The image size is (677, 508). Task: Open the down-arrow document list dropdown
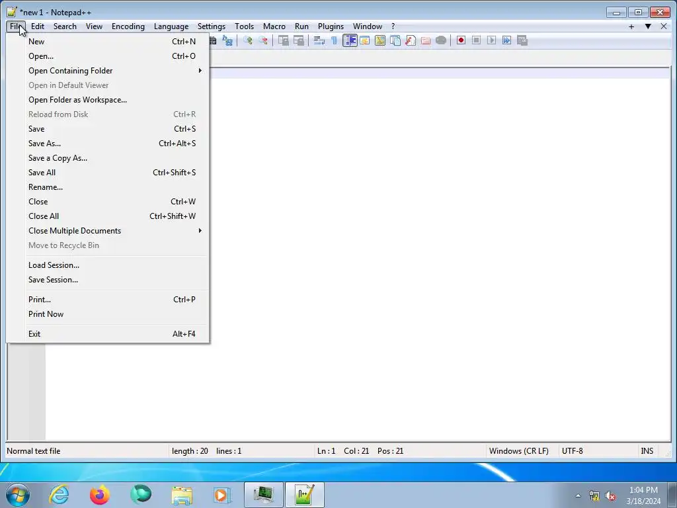pyautogui.click(x=648, y=26)
